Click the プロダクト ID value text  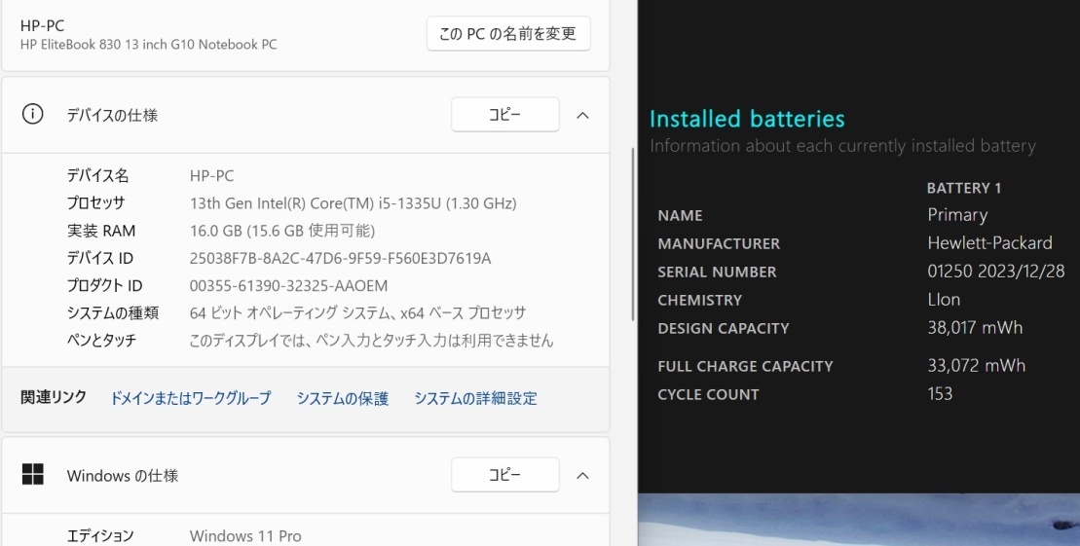pyautogui.click(x=288, y=285)
